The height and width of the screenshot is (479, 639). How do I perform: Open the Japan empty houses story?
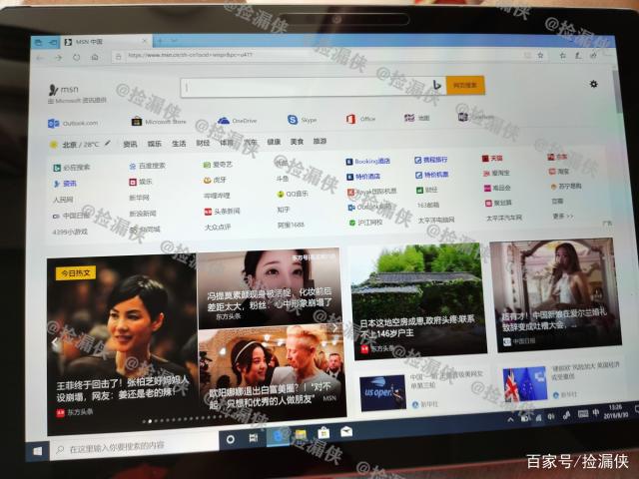[x=418, y=301]
